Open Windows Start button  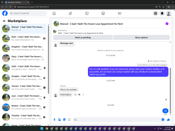pos(42,129)
